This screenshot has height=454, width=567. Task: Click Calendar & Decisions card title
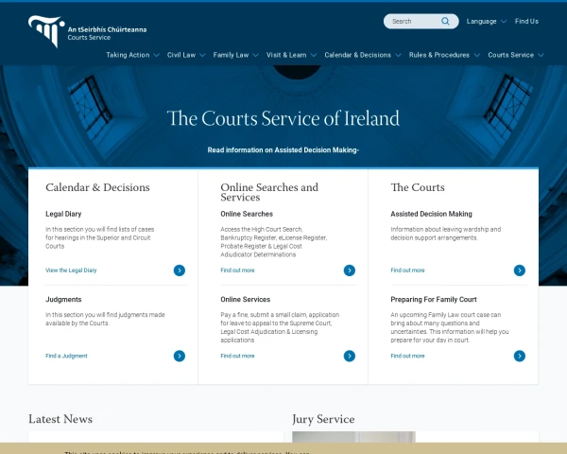[x=97, y=187]
